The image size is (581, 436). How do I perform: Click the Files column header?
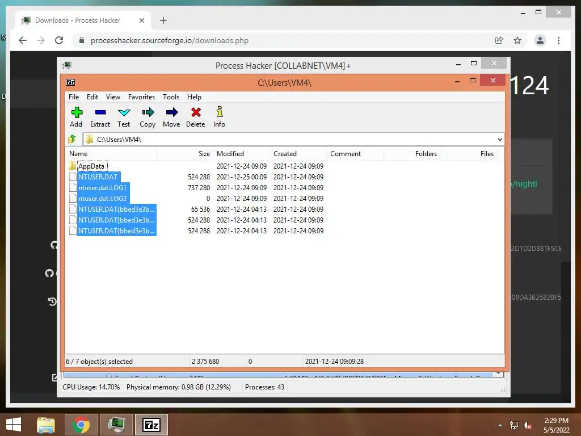tap(468, 153)
